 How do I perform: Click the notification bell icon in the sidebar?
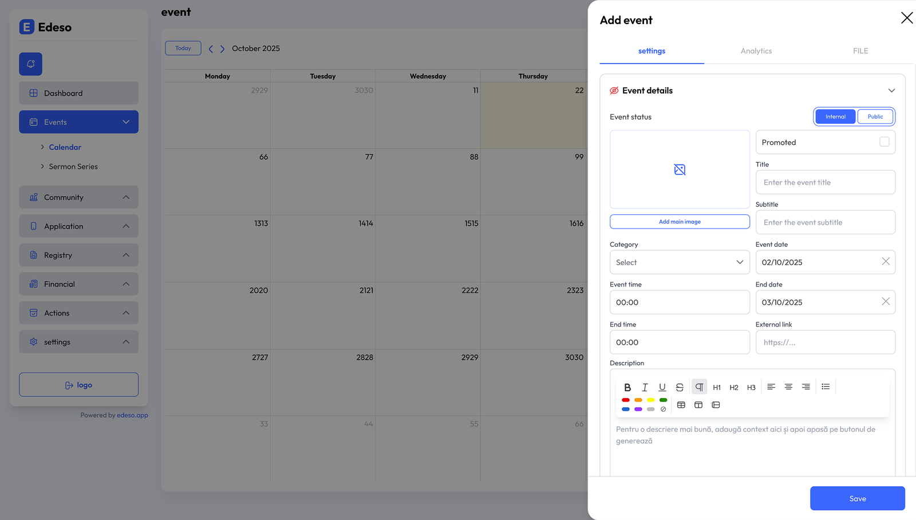pyautogui.click(x=31, y=64)
